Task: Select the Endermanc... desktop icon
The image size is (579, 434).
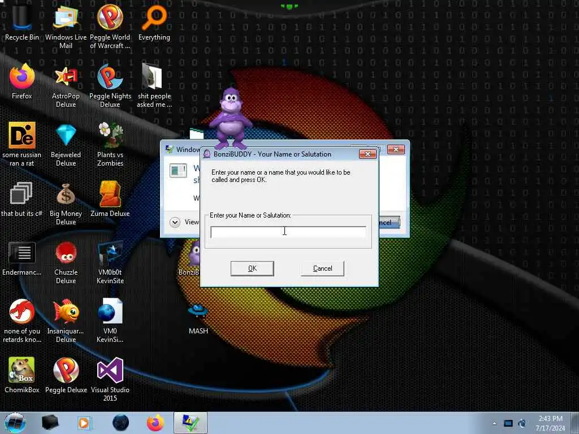Action: (x=22, y=258)
